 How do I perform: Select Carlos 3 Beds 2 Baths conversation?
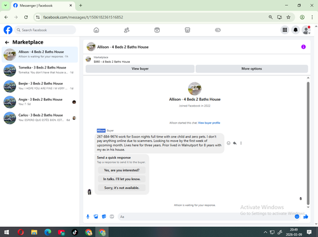tap(40, 118)
